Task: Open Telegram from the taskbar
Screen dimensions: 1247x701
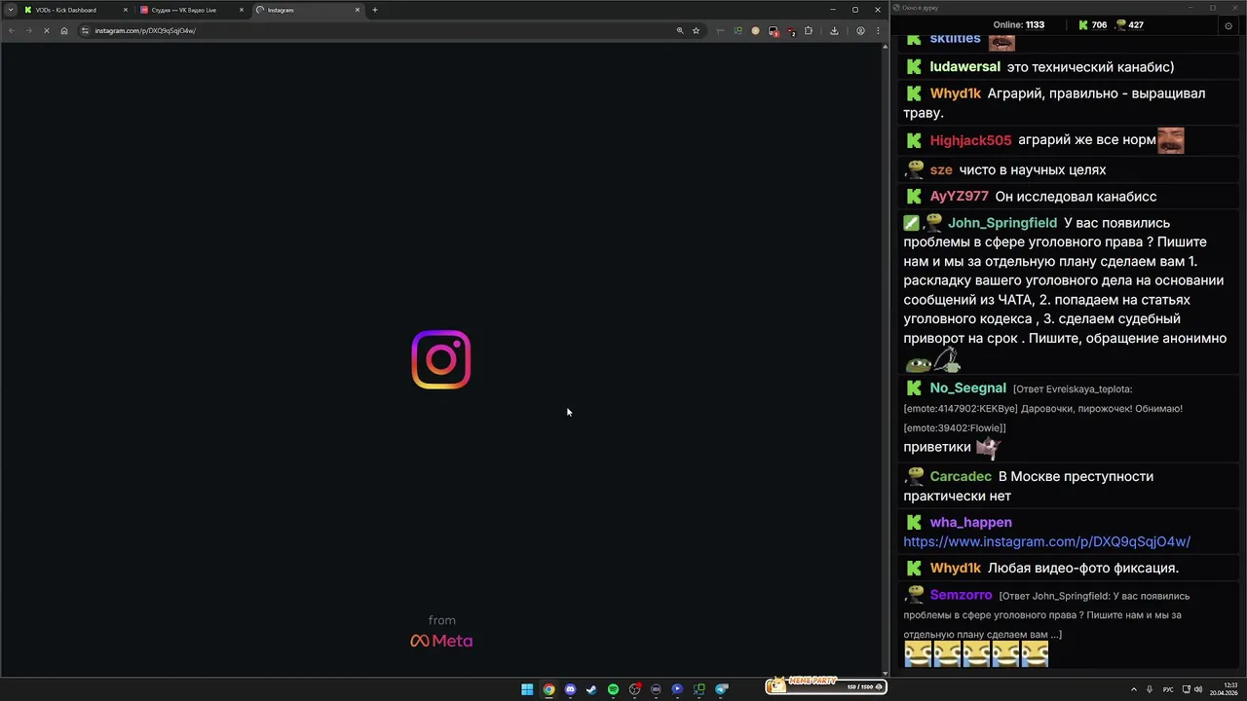Action: [x=721, y=689]
